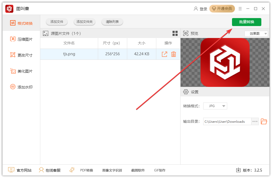
Task: Open the hamburger menu near window controls
Action: (x=240, y=9)
